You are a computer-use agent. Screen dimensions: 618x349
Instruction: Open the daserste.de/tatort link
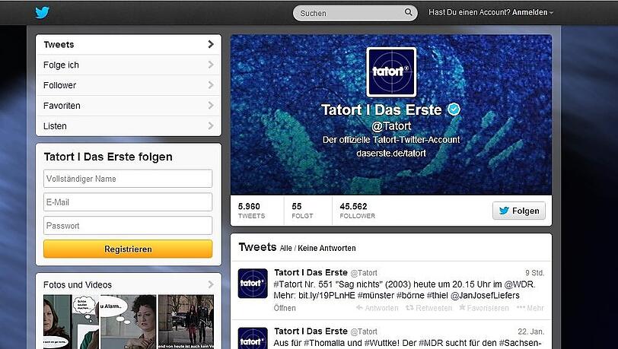tap(391, 154)
